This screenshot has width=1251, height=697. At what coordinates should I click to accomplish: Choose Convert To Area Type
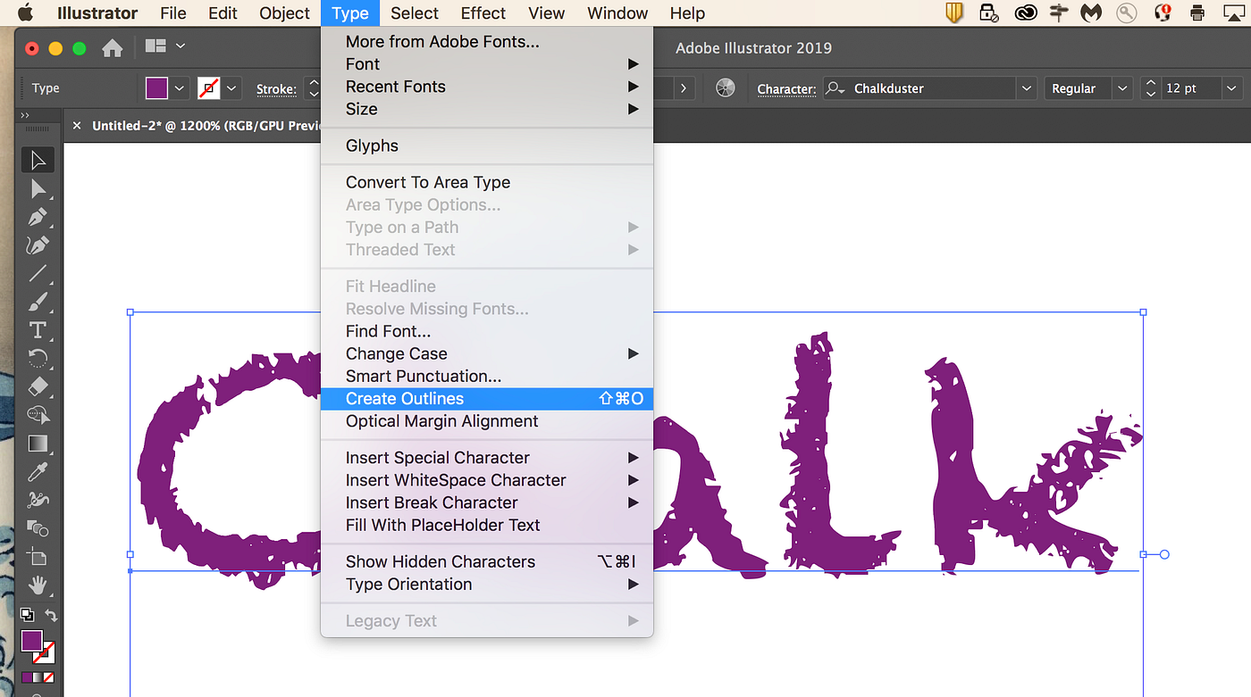[487, 182]
